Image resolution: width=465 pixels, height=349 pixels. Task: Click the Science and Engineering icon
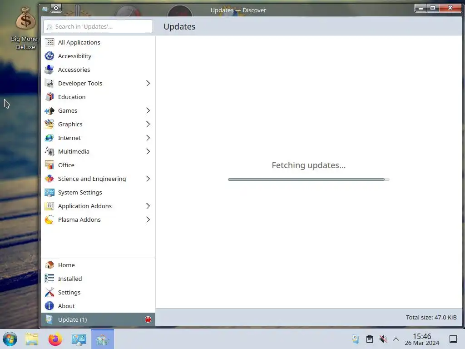(49, 179)
